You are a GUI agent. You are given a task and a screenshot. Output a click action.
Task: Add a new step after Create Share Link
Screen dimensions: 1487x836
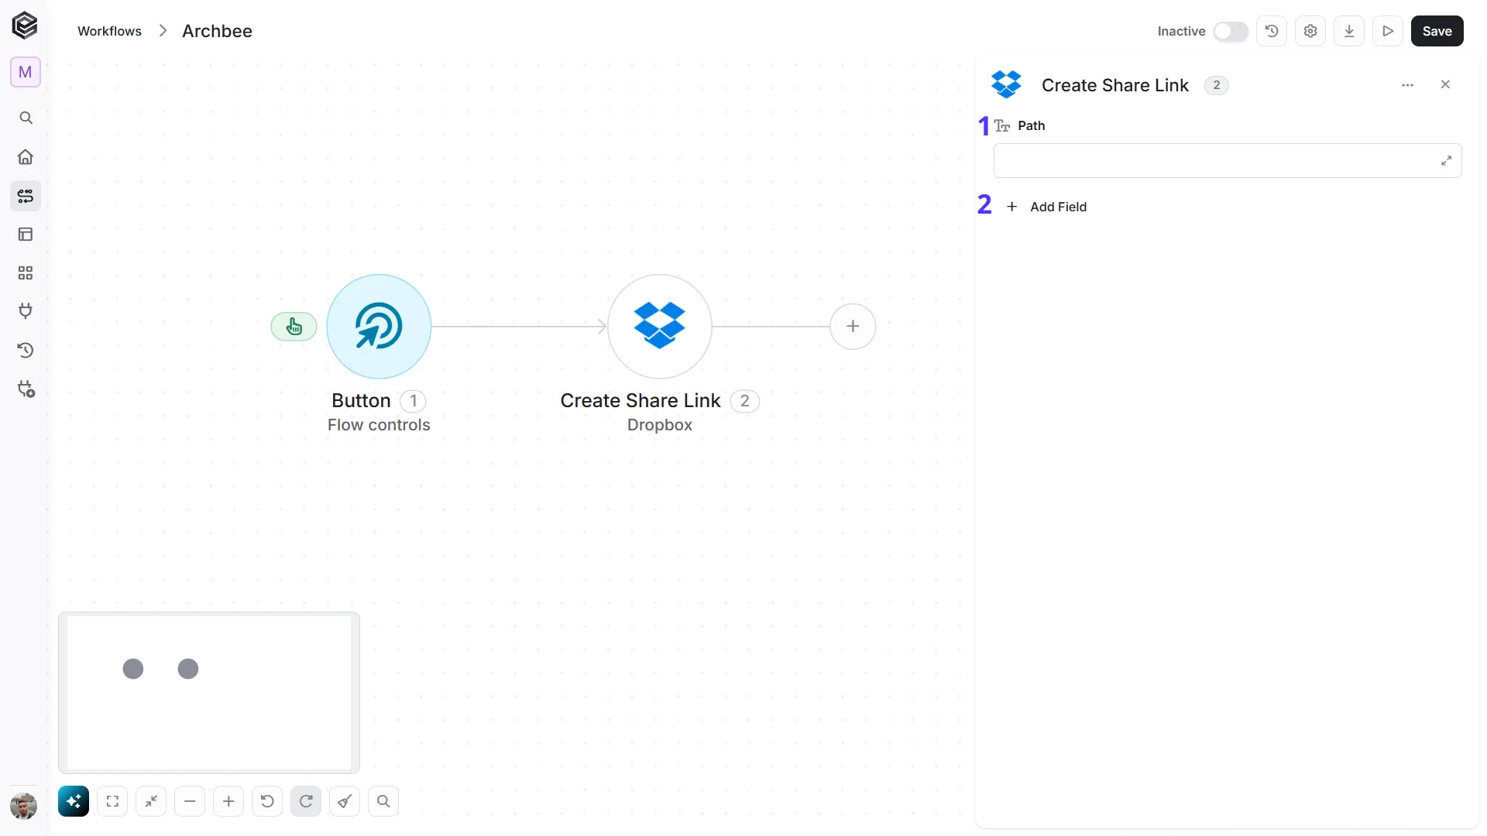click(x=853, y=327)
